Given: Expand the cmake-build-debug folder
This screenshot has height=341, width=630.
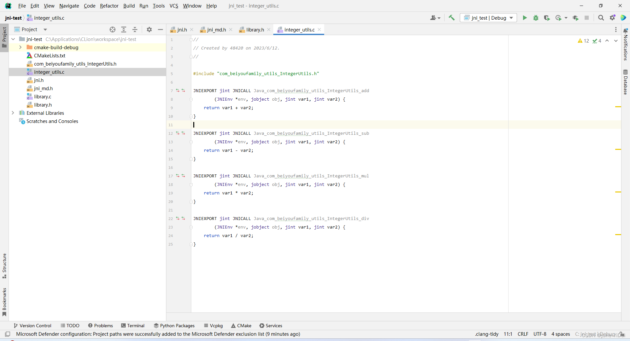Looking at the screenshot, I should [x=20, y=47].
